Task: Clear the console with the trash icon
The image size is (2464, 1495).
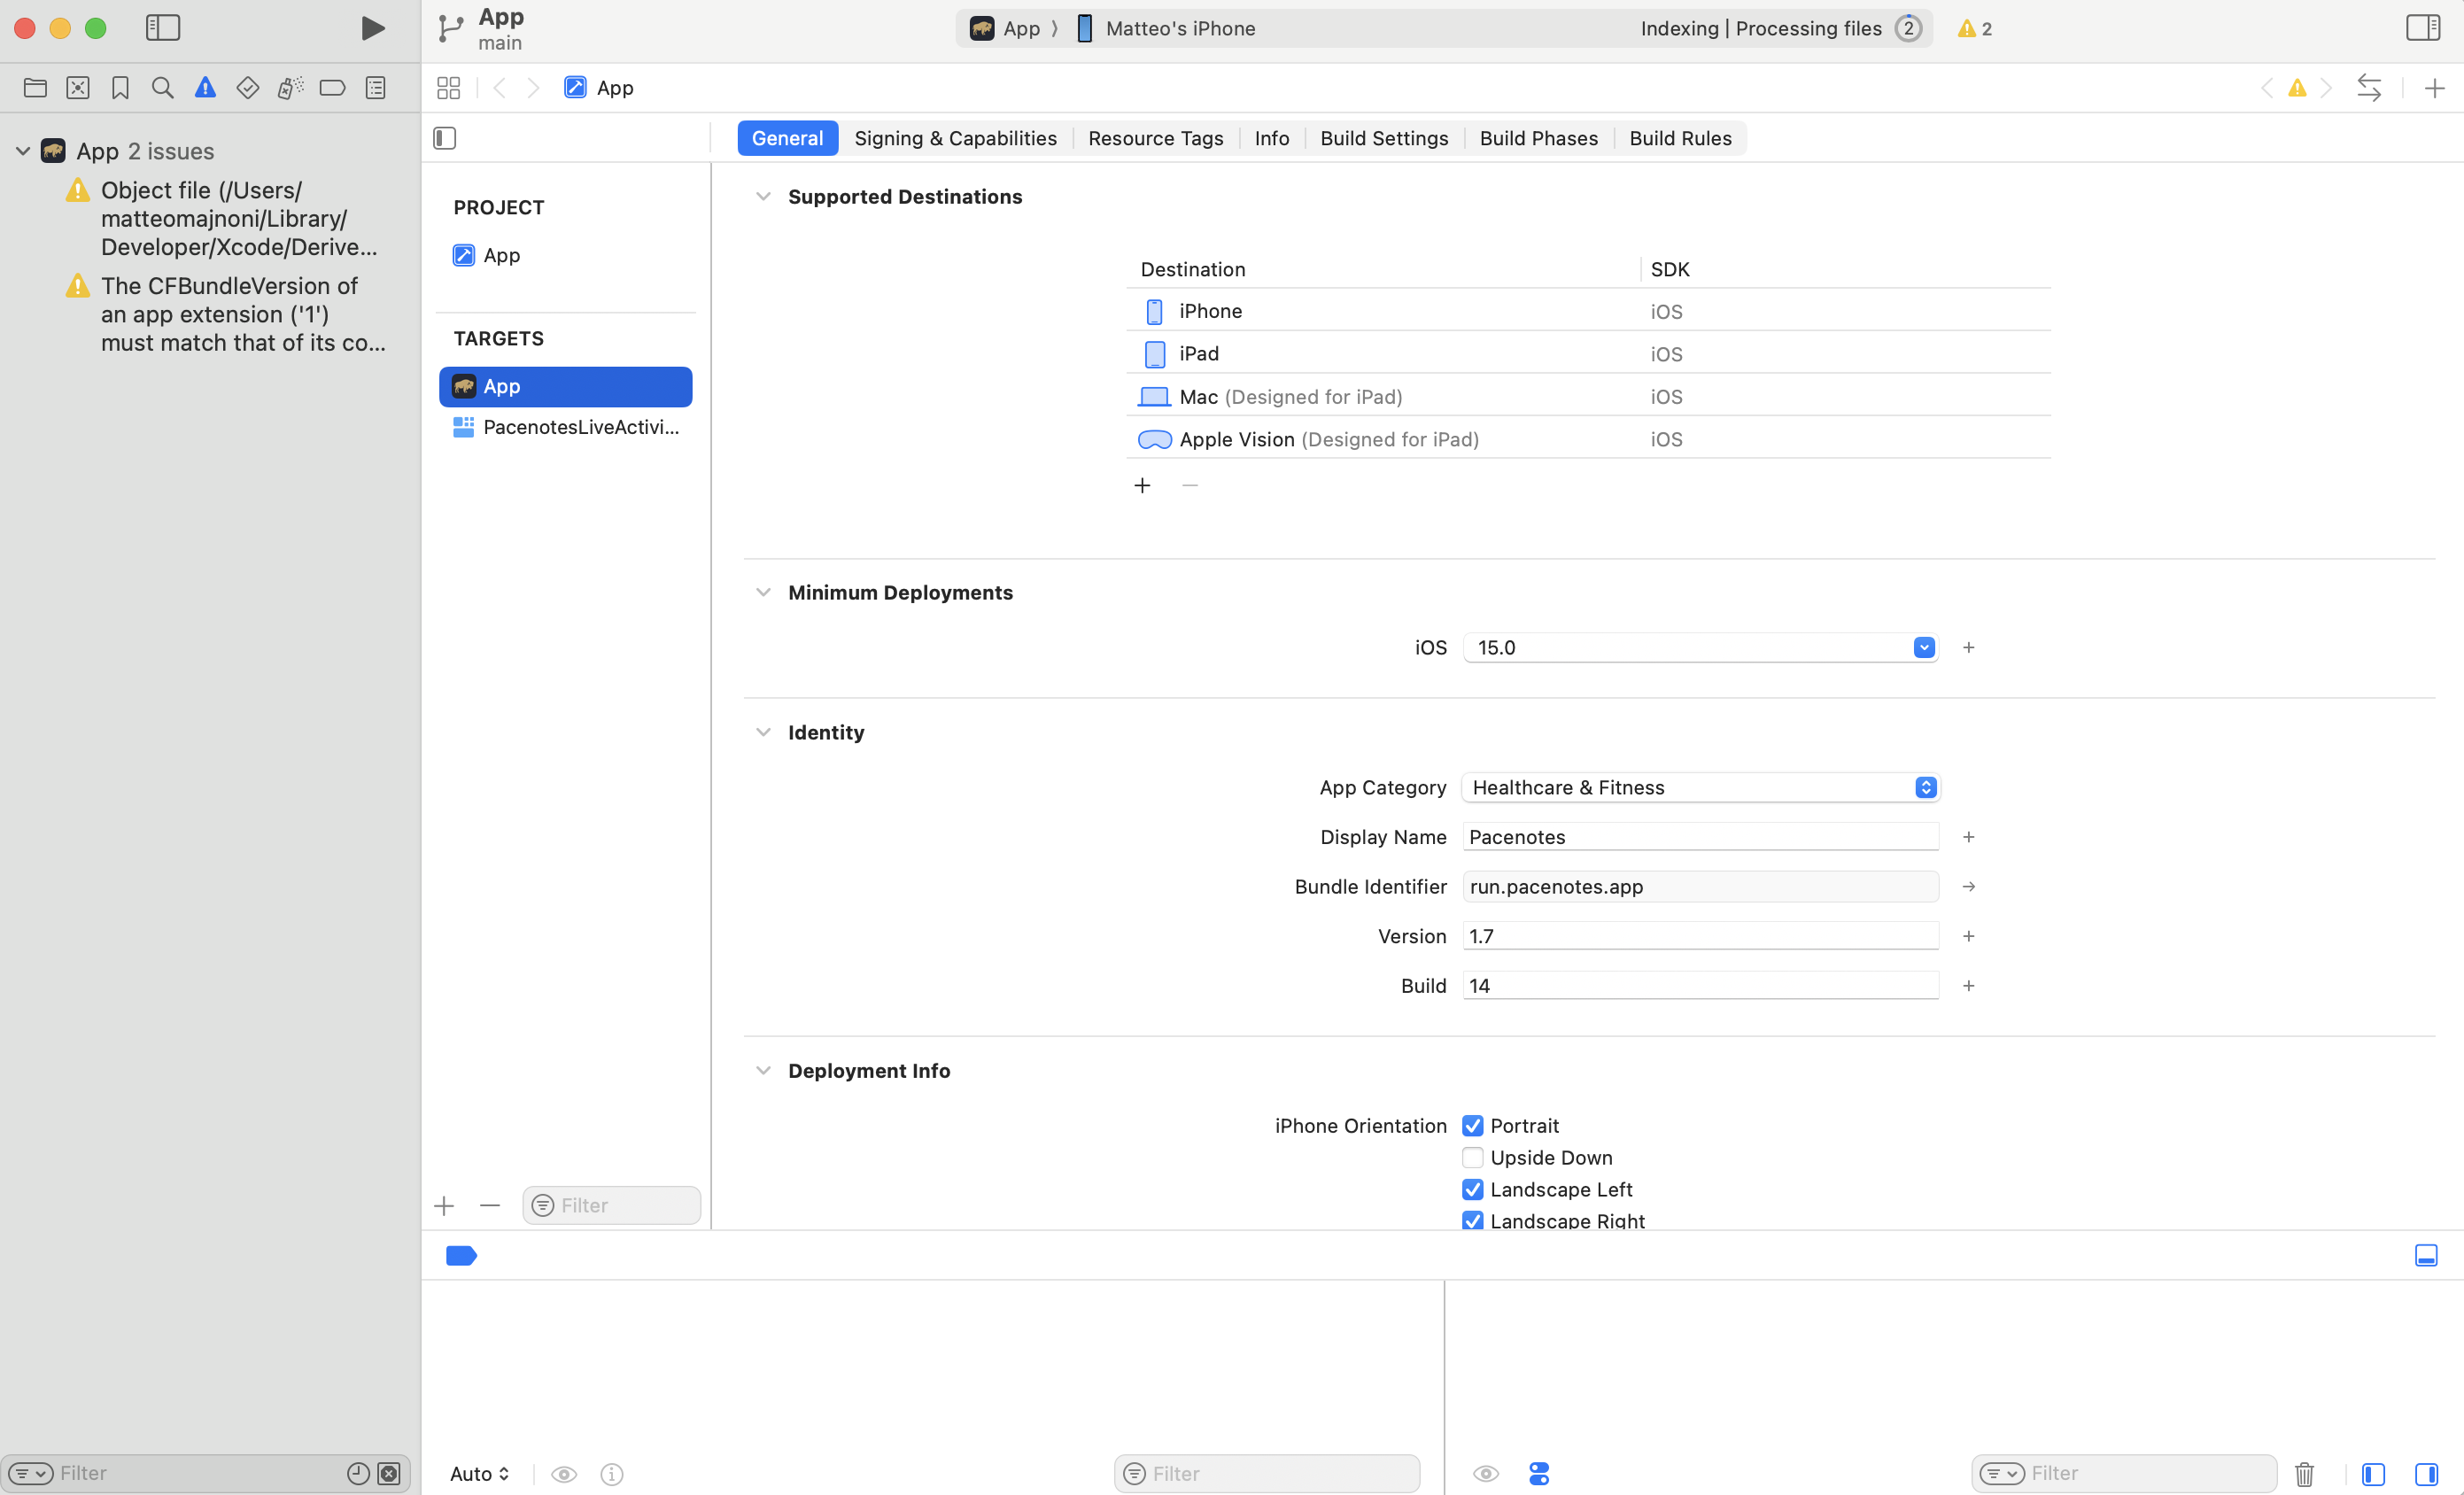Action: (x=2305, y=1473)
